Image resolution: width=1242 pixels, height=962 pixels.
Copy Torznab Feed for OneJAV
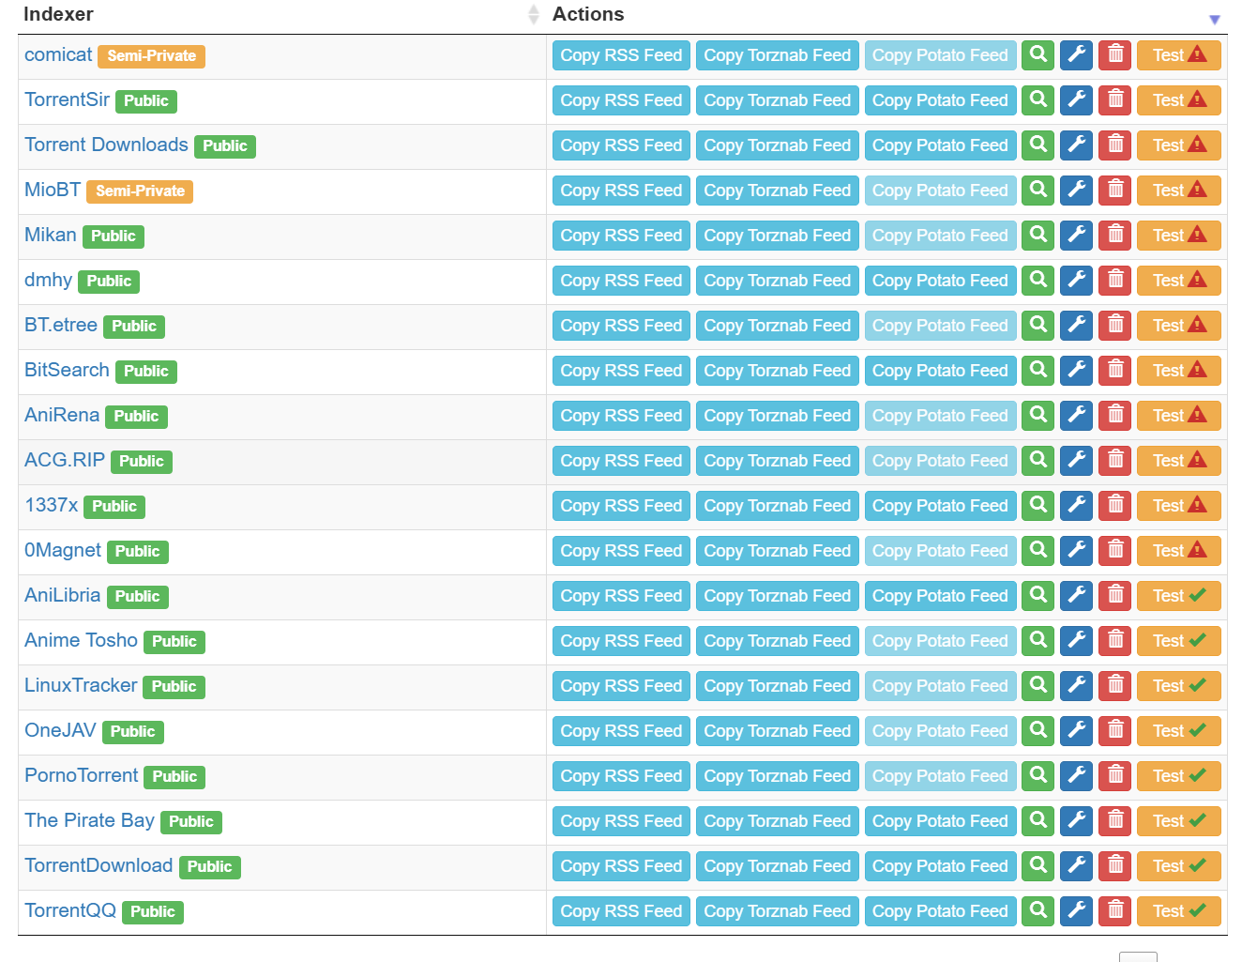pos(777,731)
